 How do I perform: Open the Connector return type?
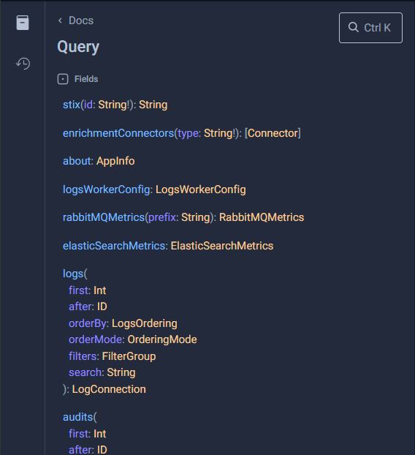[273, 133]
